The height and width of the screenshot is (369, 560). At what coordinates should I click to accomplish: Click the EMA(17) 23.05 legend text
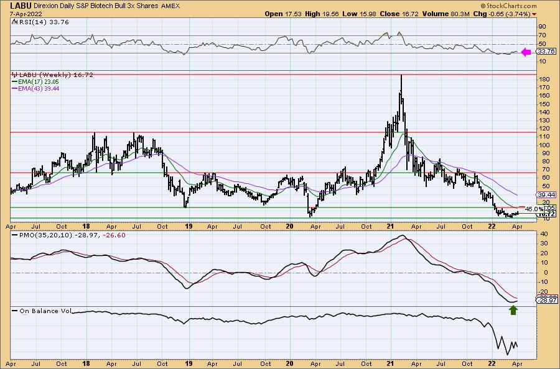pos(39,81)
